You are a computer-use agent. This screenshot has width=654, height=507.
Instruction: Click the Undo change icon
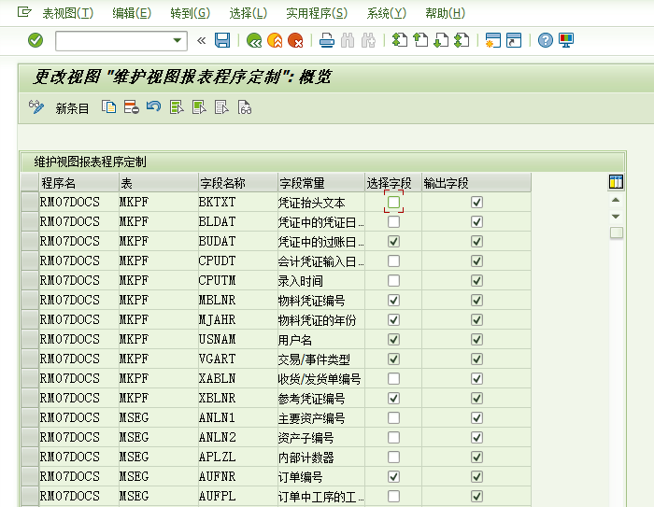click(153, 107)
